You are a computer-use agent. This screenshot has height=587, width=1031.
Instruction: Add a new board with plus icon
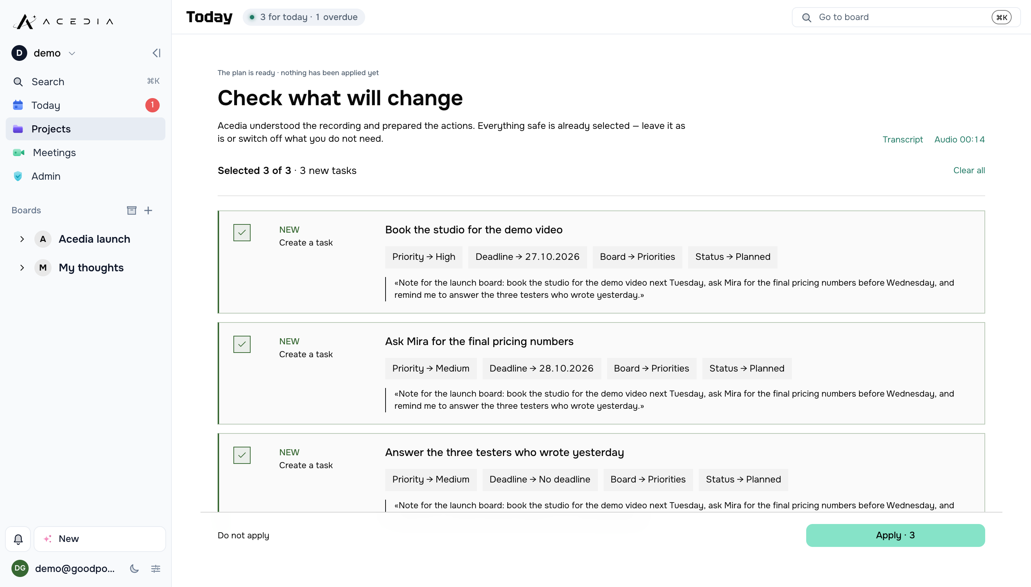point(148,210)
